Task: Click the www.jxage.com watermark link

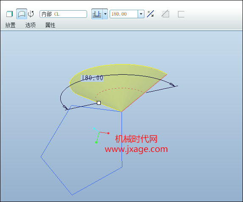Action: click(136, 149)
